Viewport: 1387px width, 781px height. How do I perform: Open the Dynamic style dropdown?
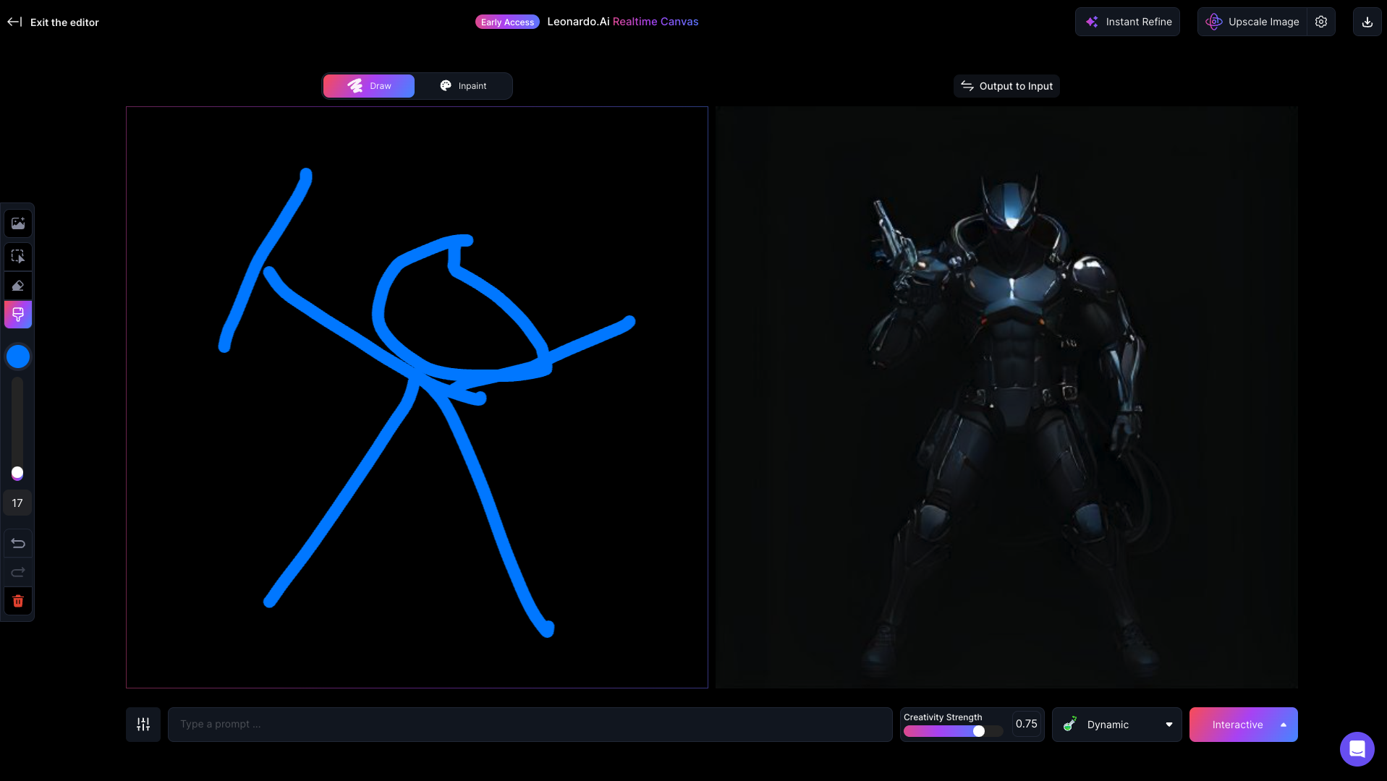coord(1116,724)
